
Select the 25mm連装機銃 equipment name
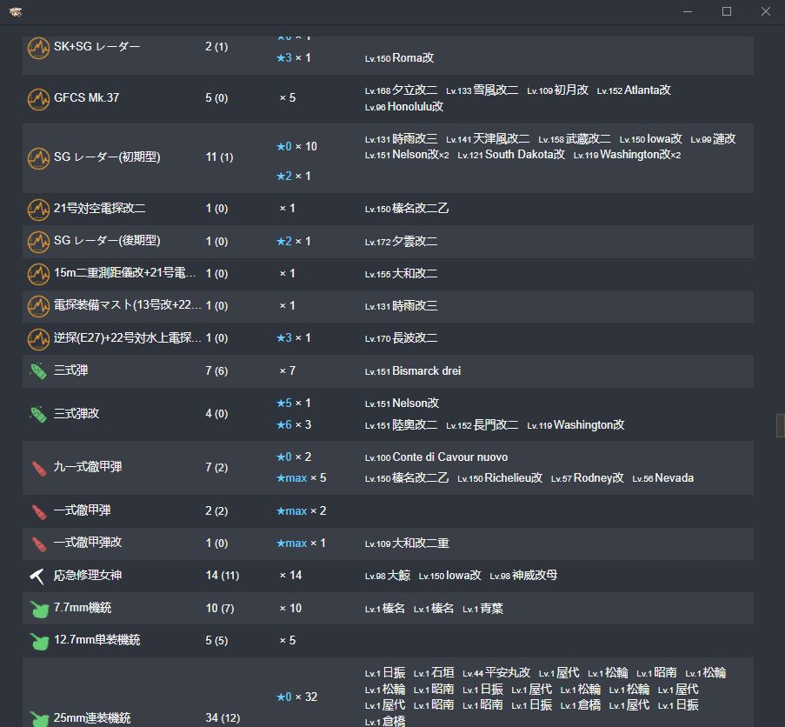[92, 718]
